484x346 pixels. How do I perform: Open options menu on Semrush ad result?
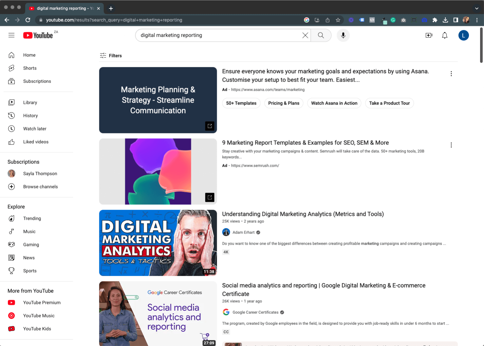click(451, 145)
